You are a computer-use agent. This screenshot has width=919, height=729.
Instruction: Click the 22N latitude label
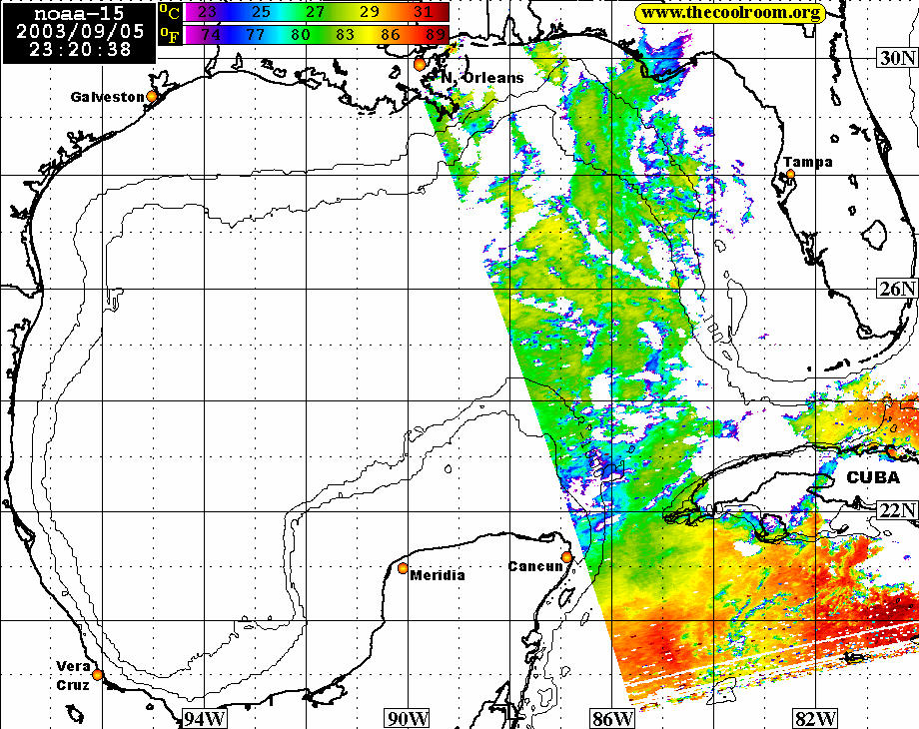tap(897, 510)
